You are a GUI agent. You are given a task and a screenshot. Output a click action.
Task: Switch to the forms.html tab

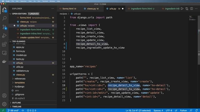click(x=68, y=9)
